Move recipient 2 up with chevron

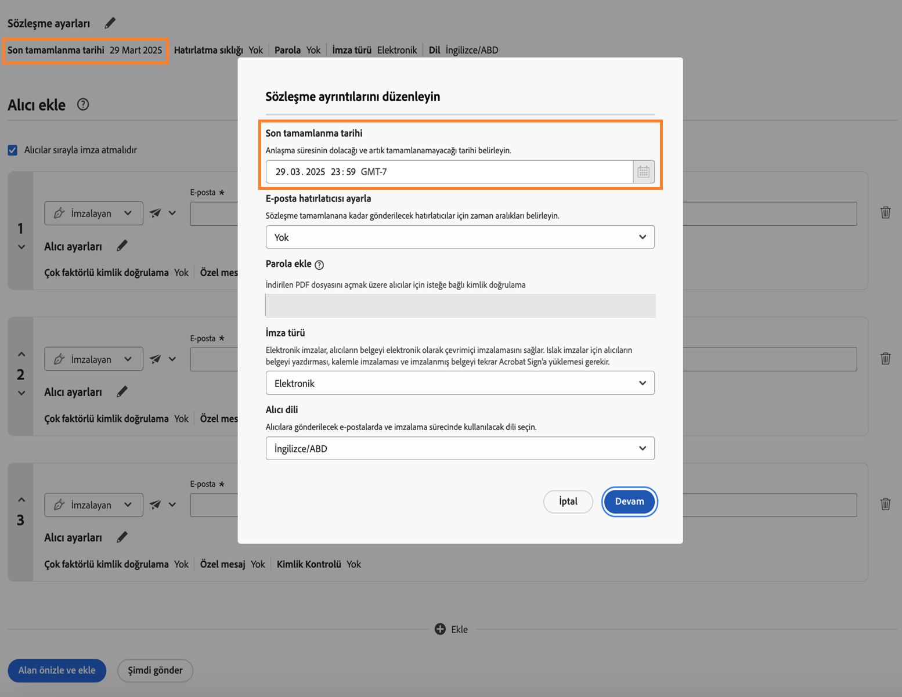(21, 354)
